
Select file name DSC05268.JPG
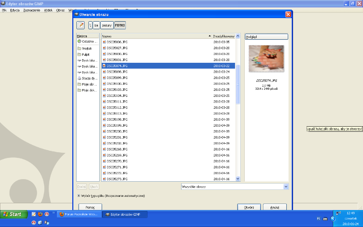click(117, 149)
